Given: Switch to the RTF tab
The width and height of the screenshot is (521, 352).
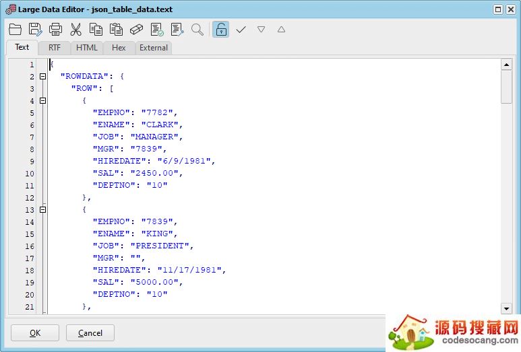Looking at the screenshot, I should tap(55, 48).
